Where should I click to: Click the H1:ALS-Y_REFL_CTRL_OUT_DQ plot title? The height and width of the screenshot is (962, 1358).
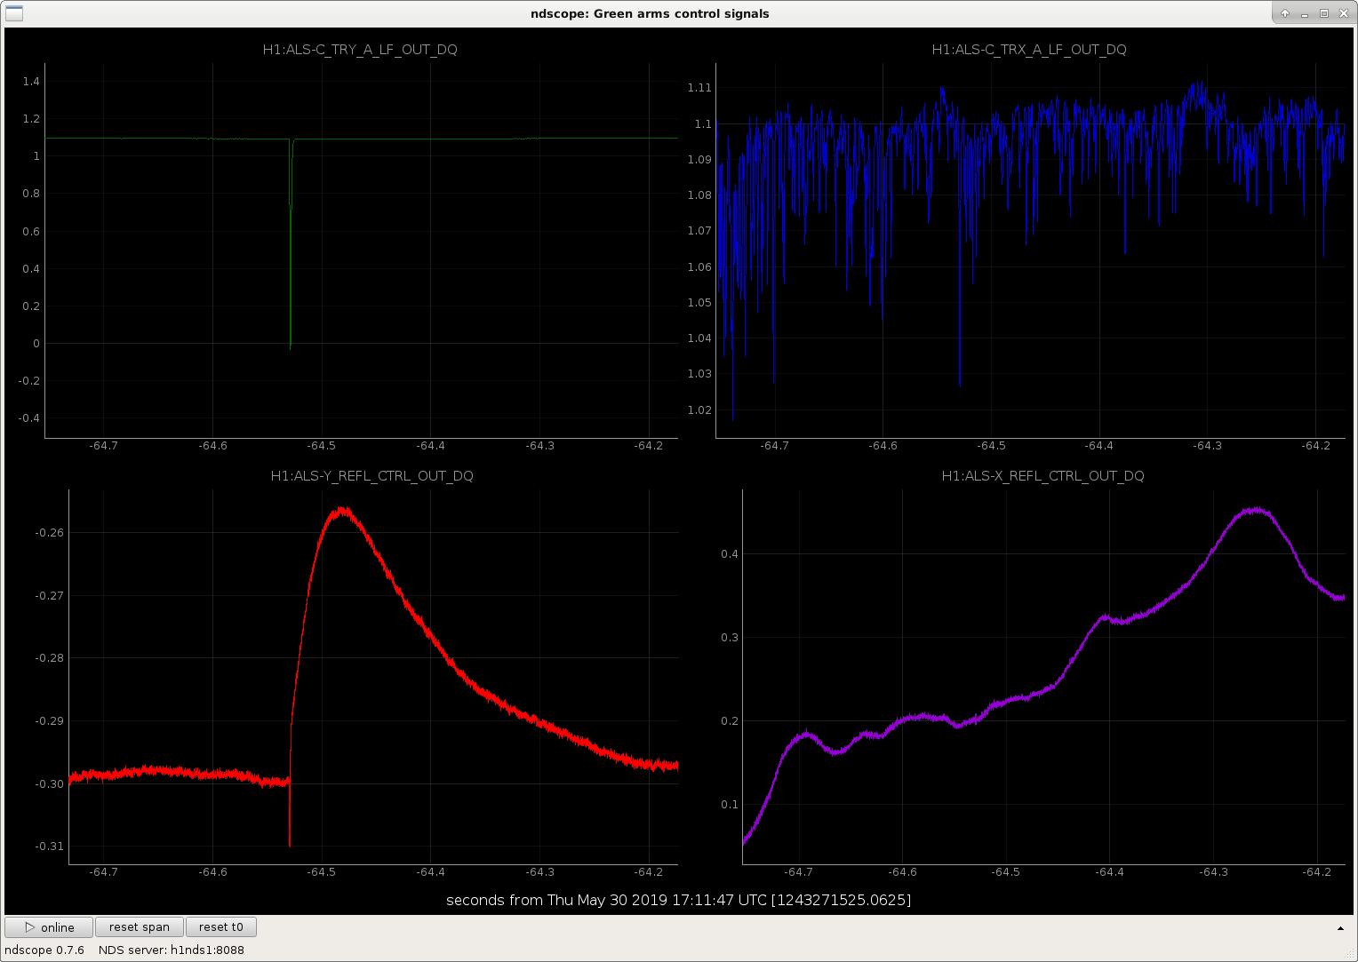(x=371, y=476)
